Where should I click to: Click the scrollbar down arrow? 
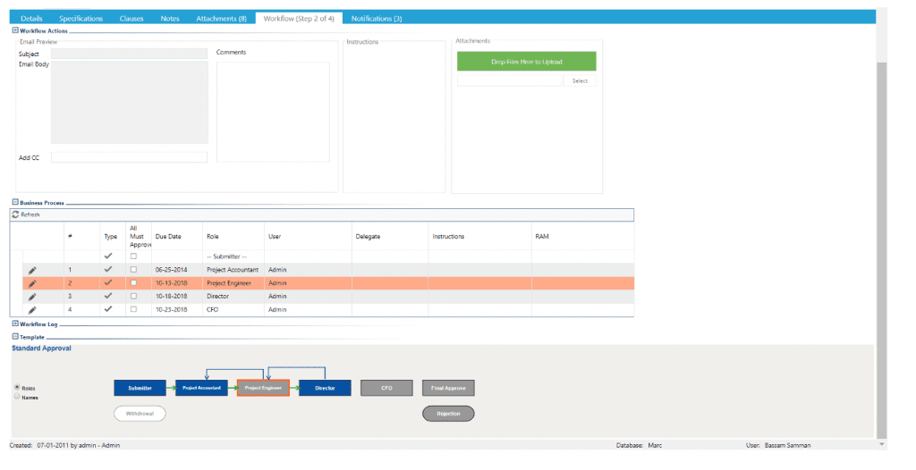click(881, 444)
